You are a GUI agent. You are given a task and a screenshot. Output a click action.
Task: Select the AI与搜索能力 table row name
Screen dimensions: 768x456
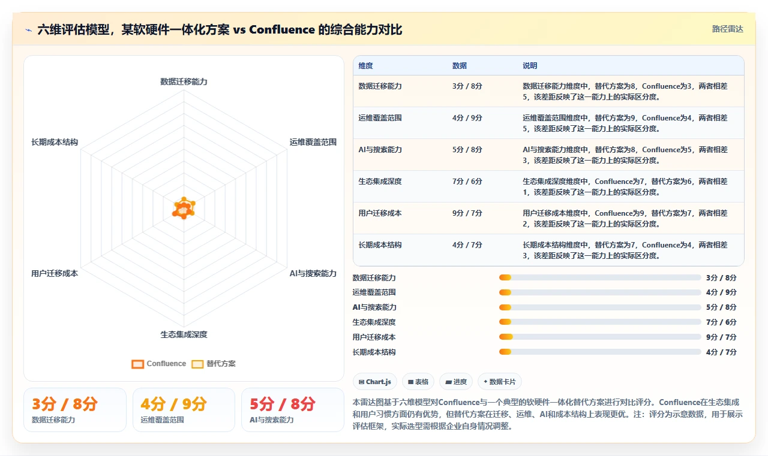380,150
